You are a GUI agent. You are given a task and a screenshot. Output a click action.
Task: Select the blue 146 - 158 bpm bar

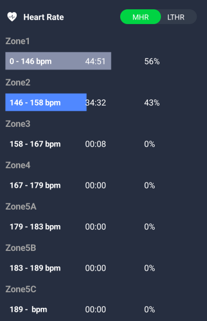(x=46, y=102)
